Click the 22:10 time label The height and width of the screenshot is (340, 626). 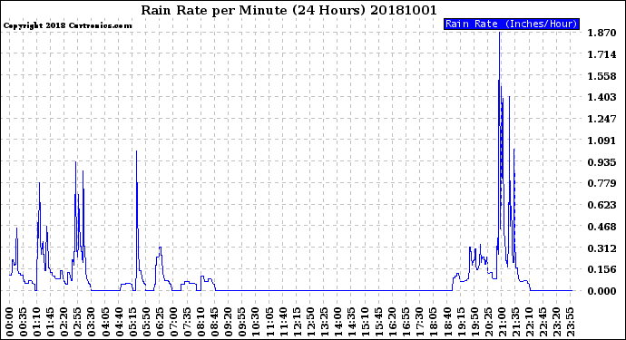[530, 322]
